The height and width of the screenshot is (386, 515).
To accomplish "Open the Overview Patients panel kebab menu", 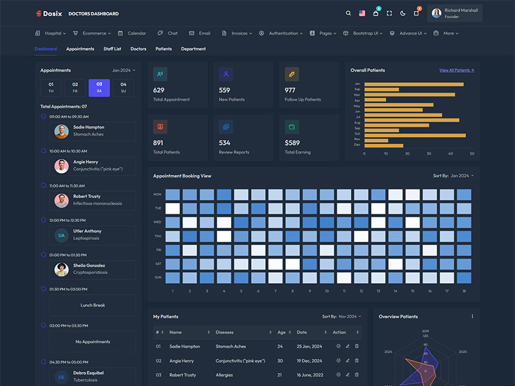I will click(472, 316).
